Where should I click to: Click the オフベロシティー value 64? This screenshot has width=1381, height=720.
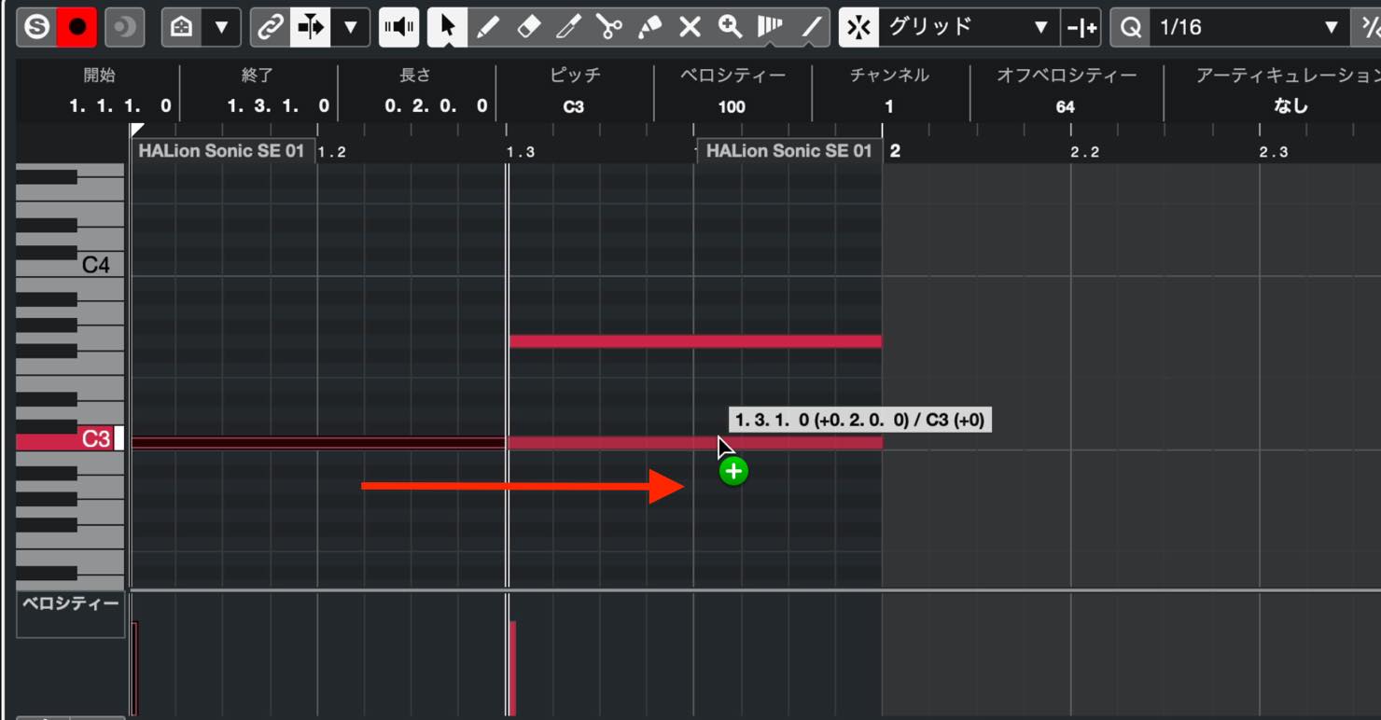pos(1065,106)
